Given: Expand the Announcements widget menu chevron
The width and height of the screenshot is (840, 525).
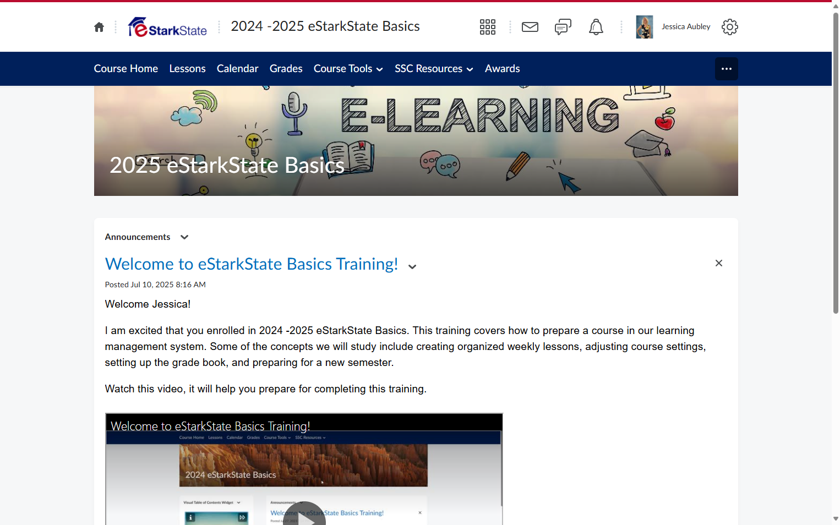Looking at the screenshot, I should pos(184,237).
